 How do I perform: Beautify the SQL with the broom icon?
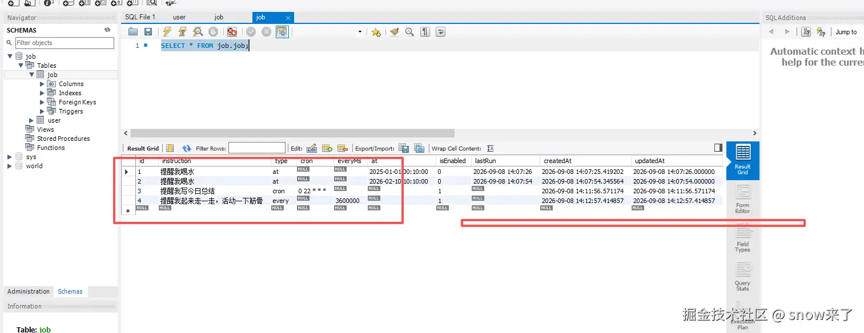[x=394, y=32]
